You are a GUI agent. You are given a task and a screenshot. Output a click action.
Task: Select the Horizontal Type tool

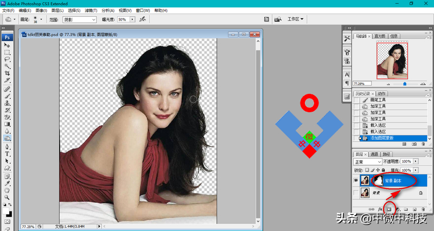[8, 153]
